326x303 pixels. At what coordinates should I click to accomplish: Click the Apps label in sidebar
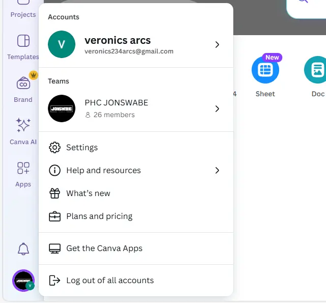(23, 184)
